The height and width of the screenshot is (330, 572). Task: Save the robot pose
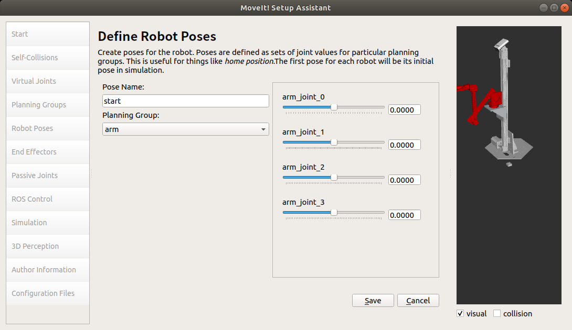click(x=373, y=301)
